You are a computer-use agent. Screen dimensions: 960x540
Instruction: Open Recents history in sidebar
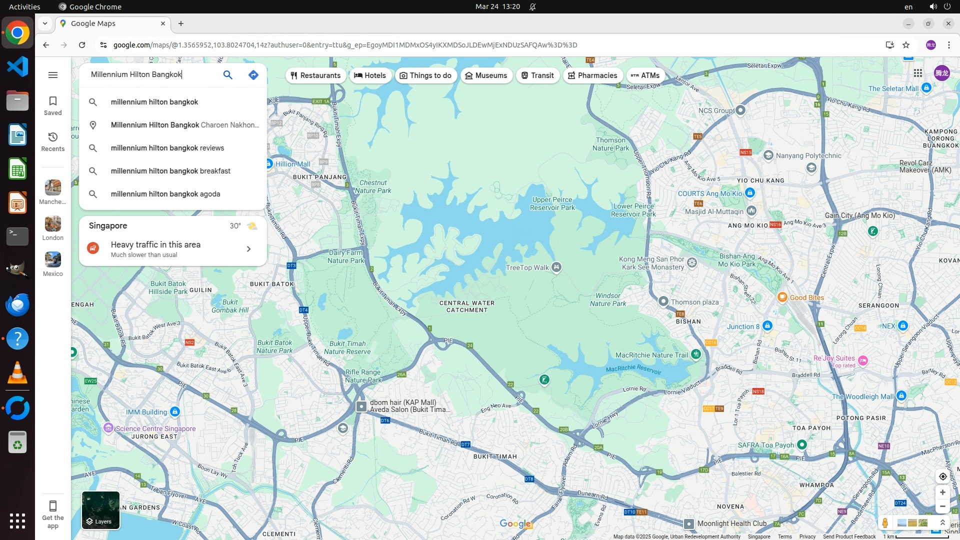coord(52,141)
